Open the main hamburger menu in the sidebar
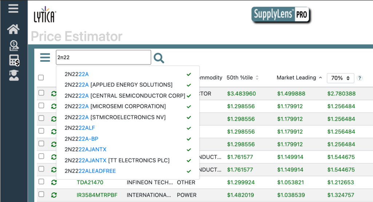373x202 pixels. [13, 9]
